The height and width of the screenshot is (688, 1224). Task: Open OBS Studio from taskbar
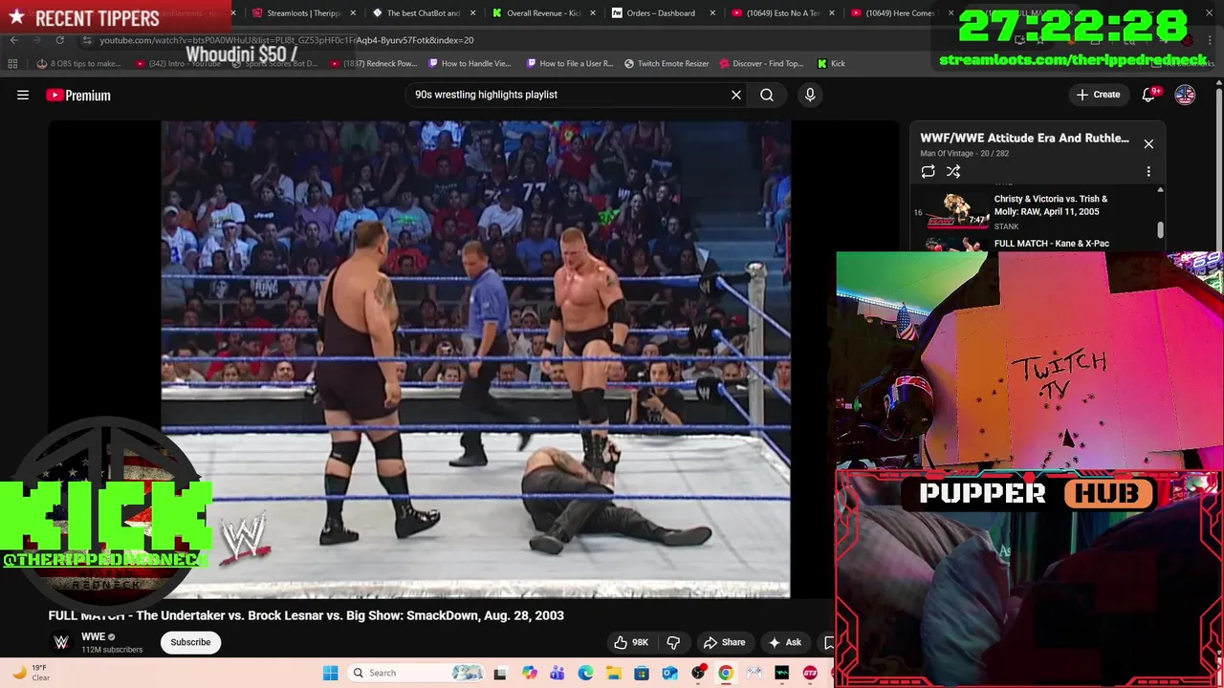pyautogui.click(x=698, y=673)
